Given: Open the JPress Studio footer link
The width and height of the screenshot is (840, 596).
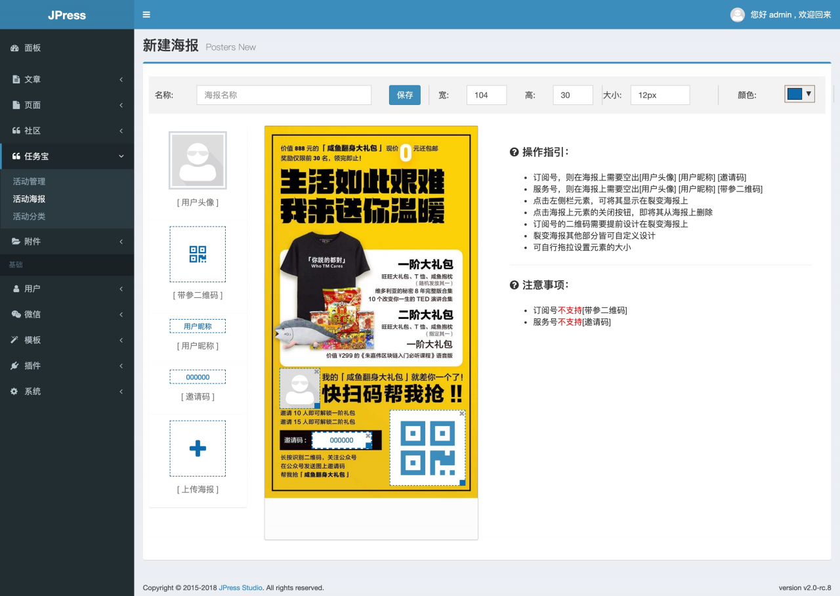Looking at the screenshot, I should [x=241, y=587].
